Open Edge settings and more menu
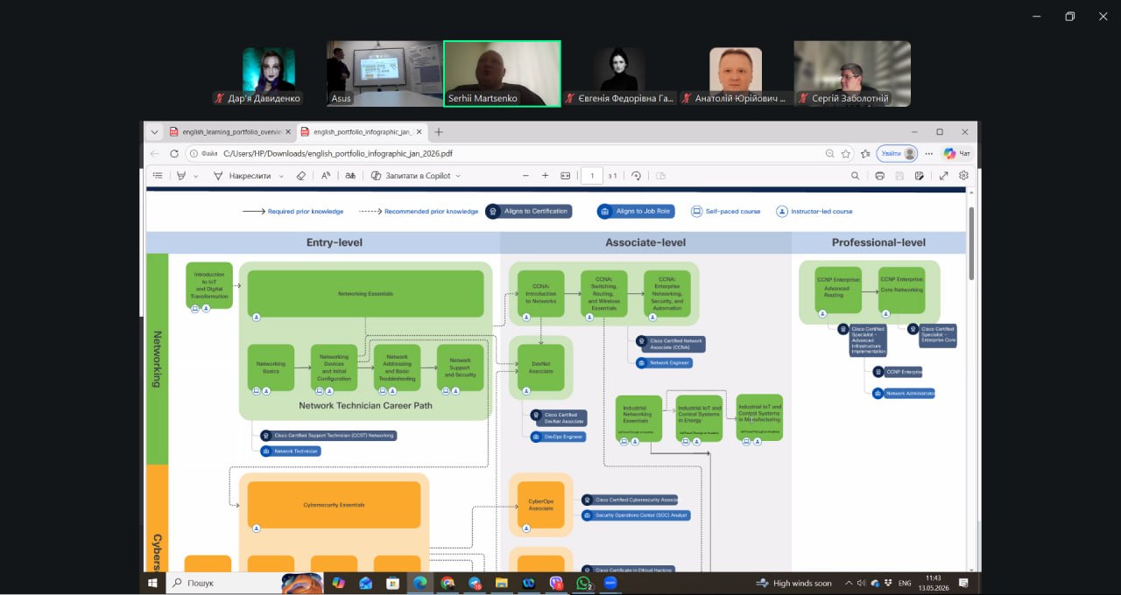 (x=929, y=153)
